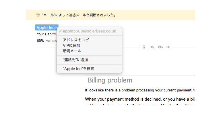Screen dimensions: 221x115
Task: Click the Reply All double-arrow icon
Action: click(160, 47)
